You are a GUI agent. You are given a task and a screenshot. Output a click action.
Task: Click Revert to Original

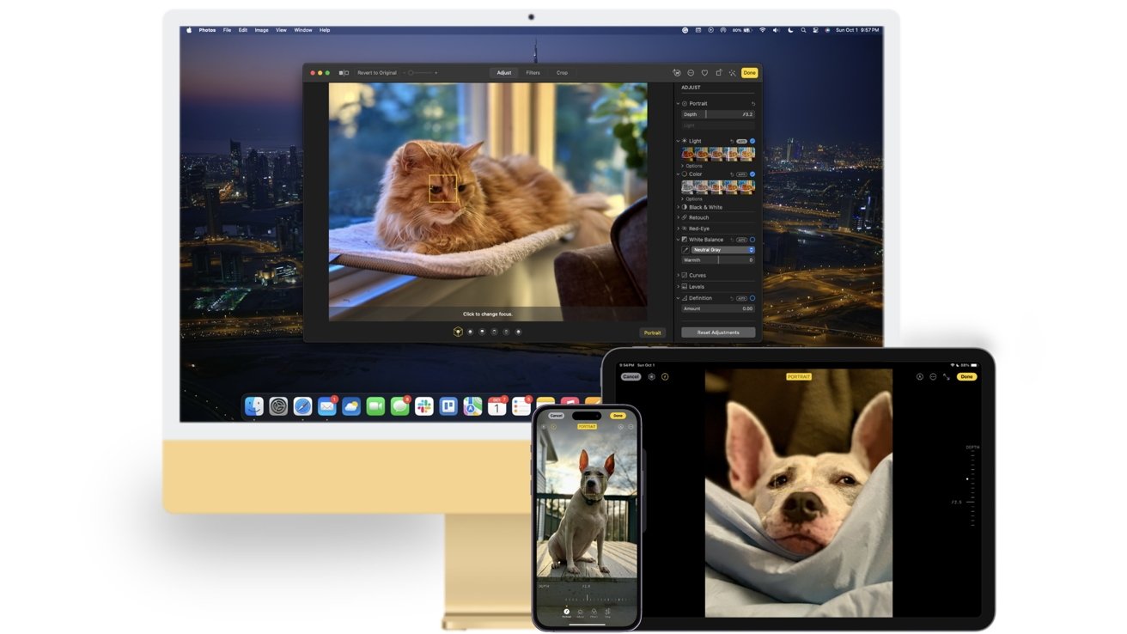[377, 73]
